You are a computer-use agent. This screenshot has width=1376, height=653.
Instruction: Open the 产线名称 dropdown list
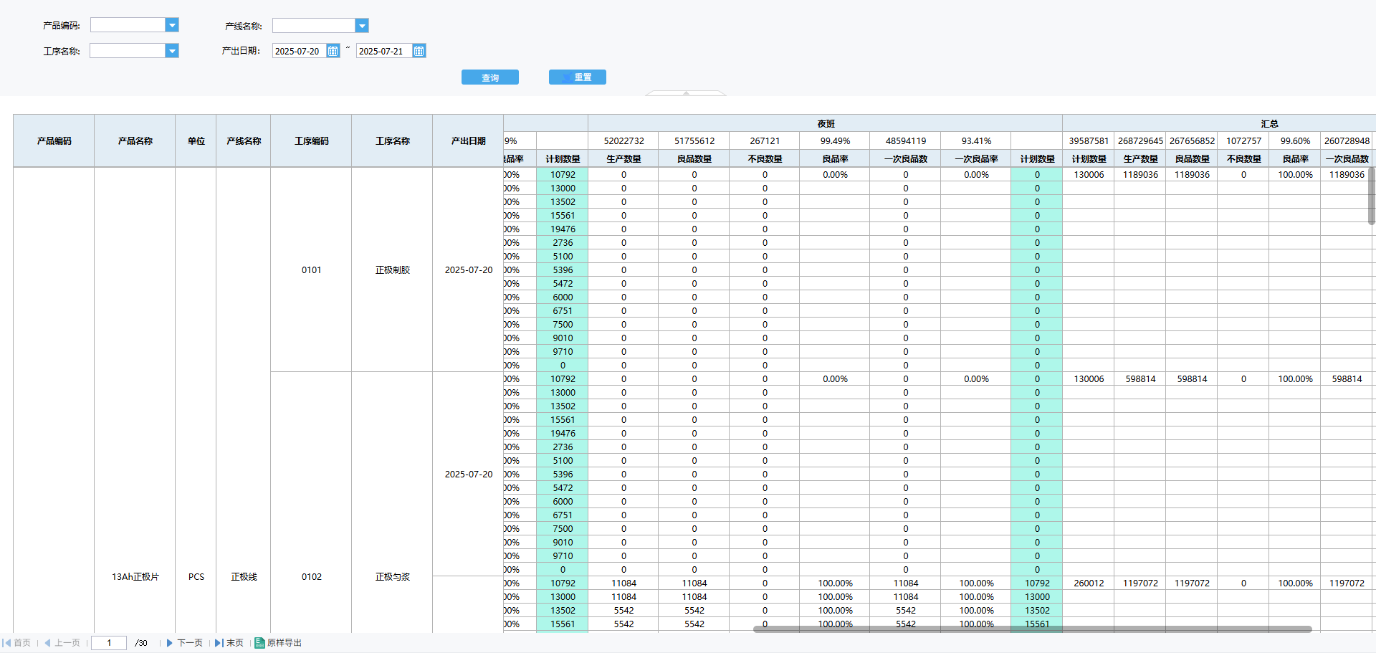pyautogui.click(x=362, y=26)
